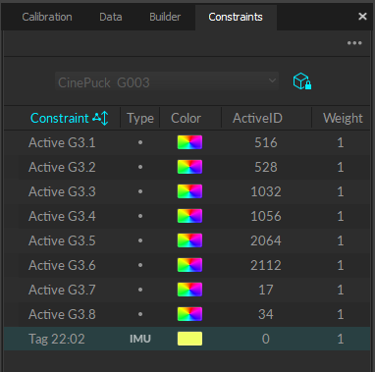Switch to the Calibration tab
375x372 pixels.
point(47,17)
